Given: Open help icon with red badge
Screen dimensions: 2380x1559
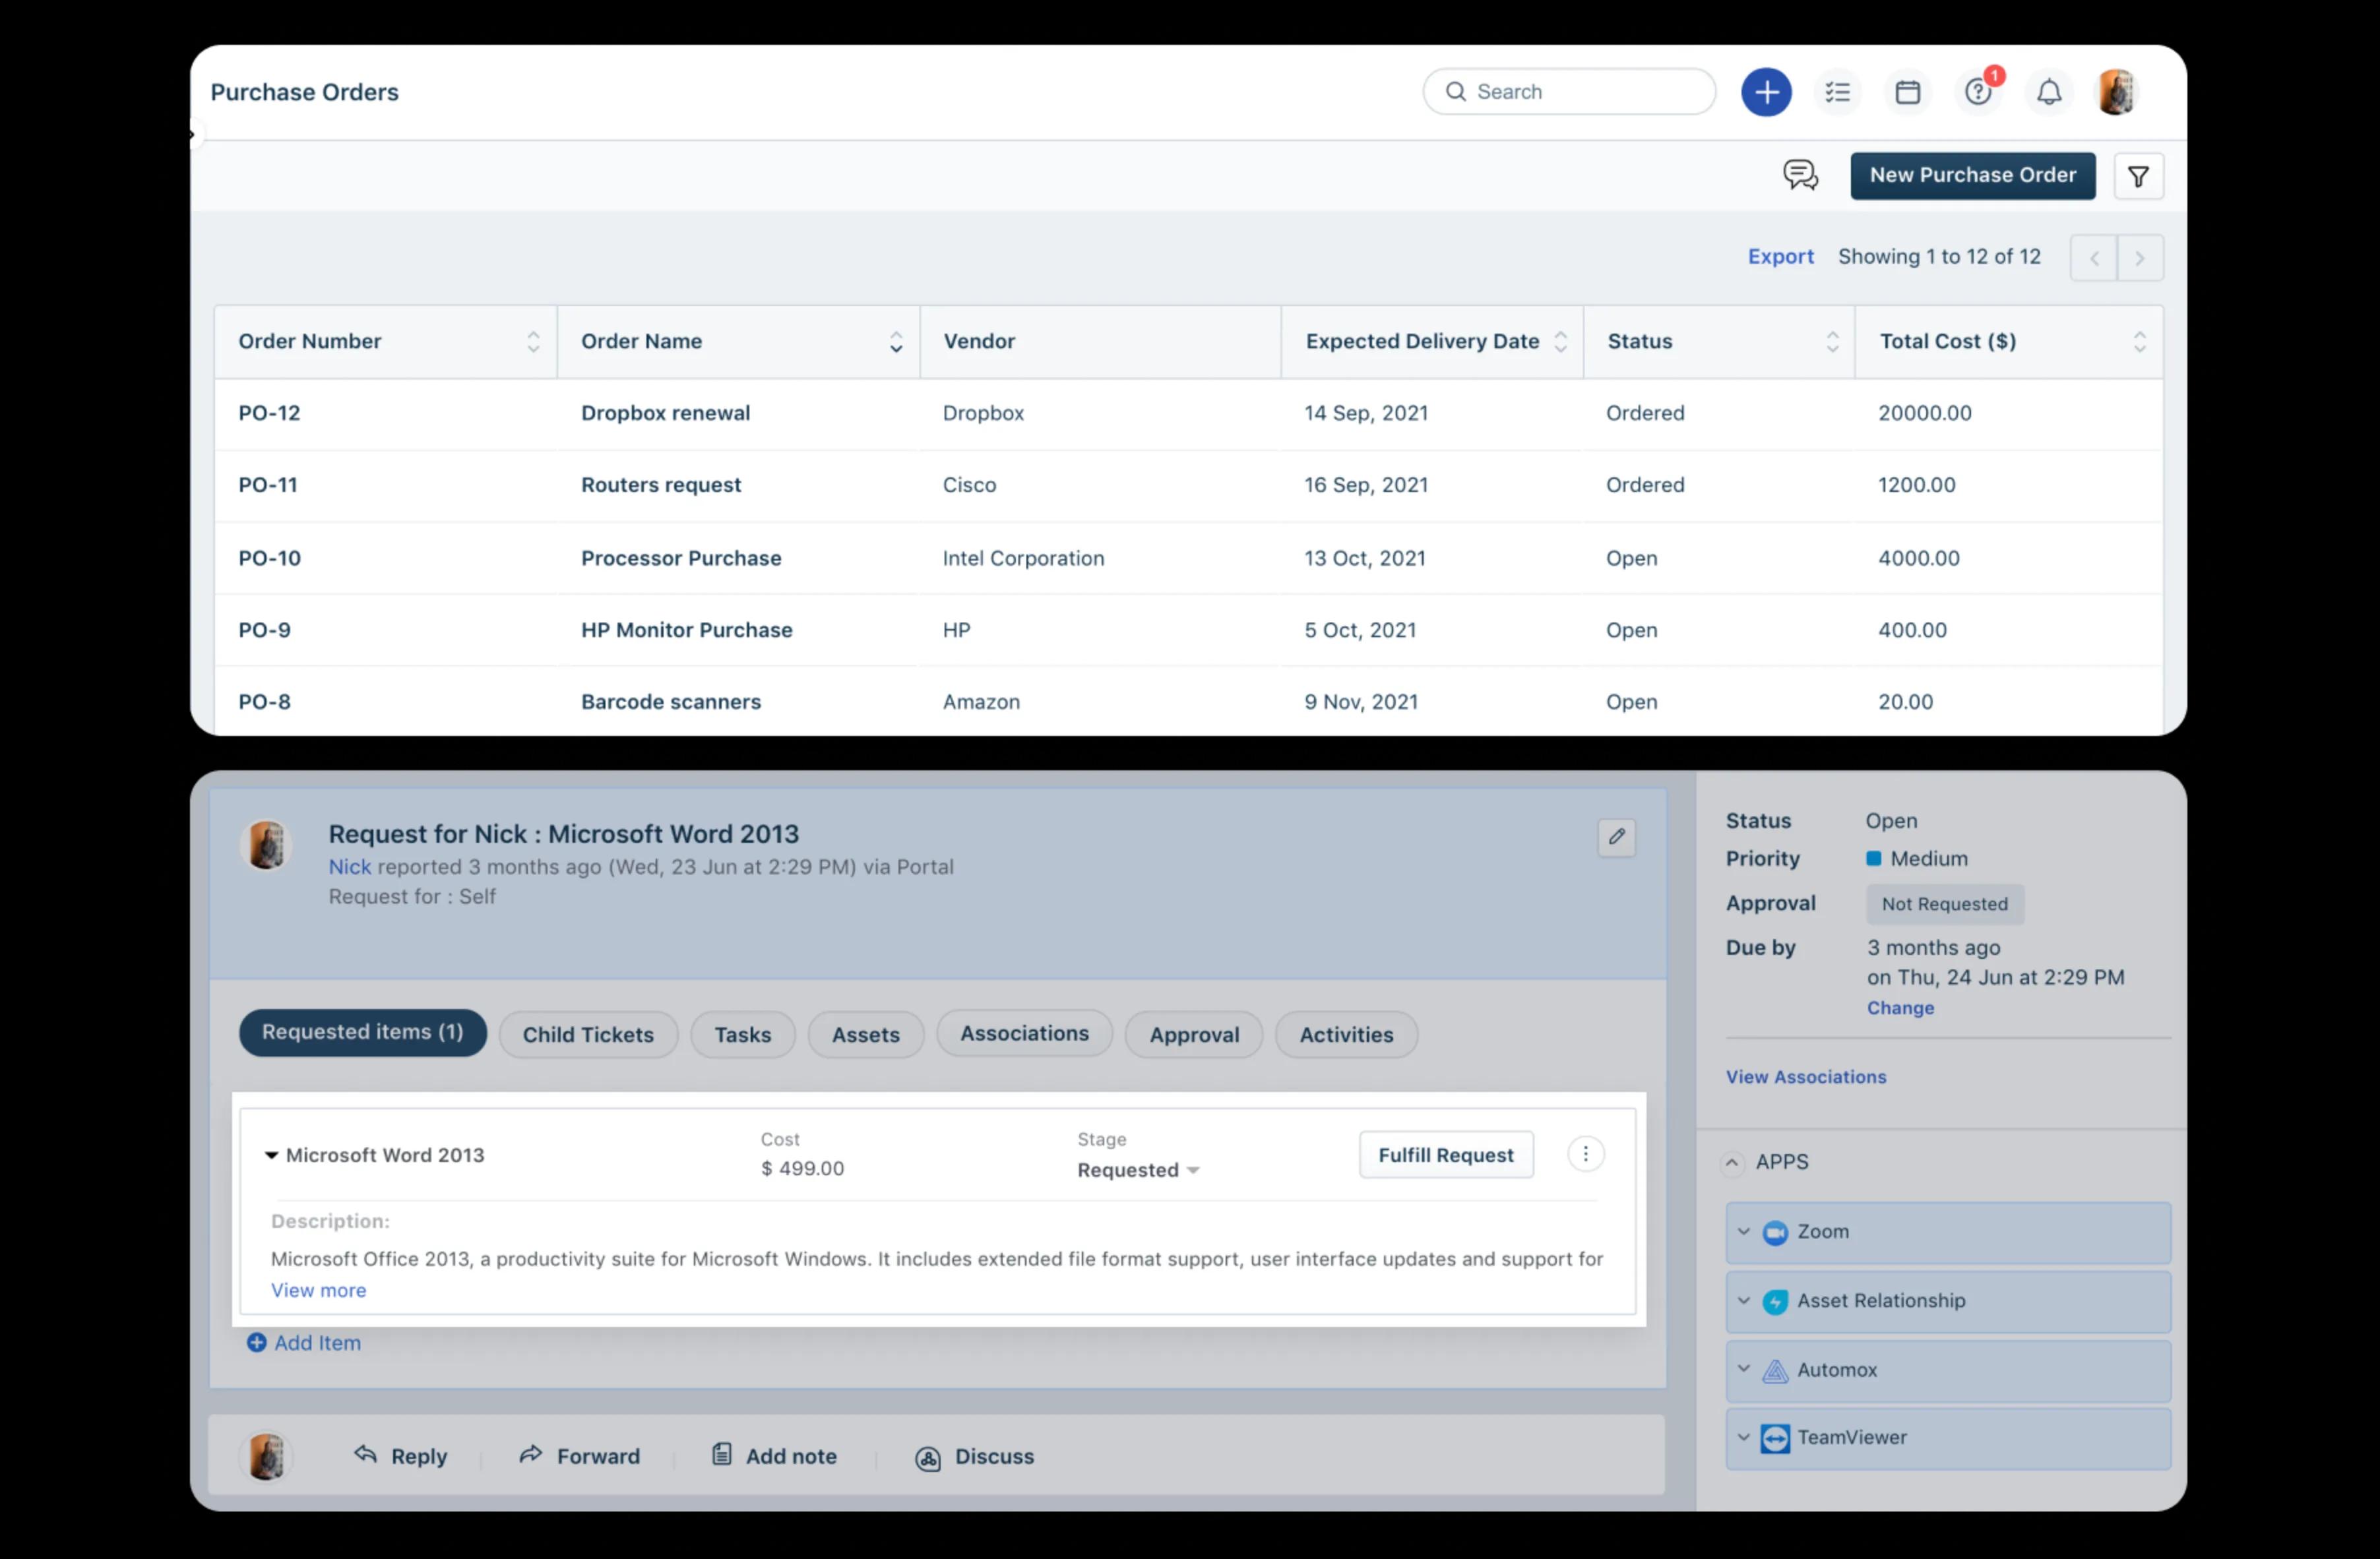Looking at the screenshot, I should (1978, 92).
